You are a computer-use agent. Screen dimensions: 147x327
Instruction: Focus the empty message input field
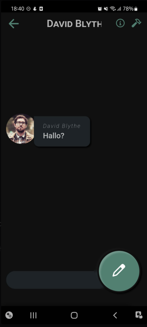point(55,280)
